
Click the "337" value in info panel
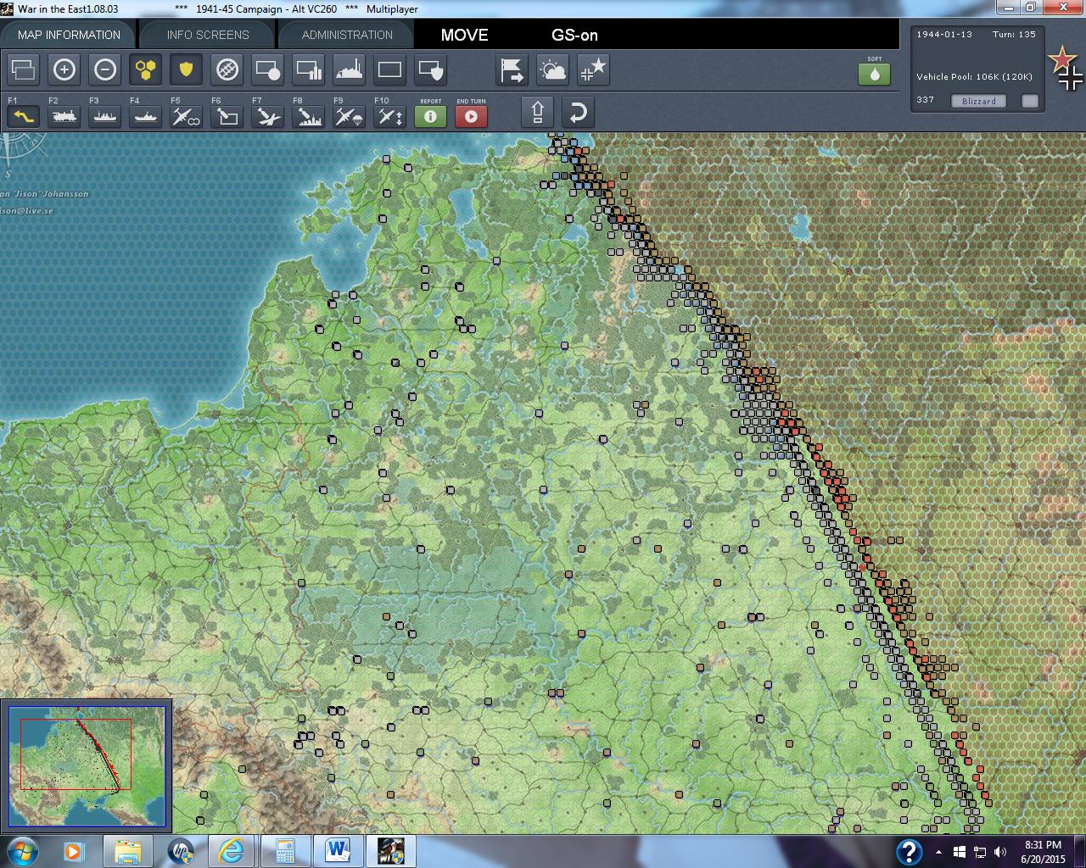[925, 100]
